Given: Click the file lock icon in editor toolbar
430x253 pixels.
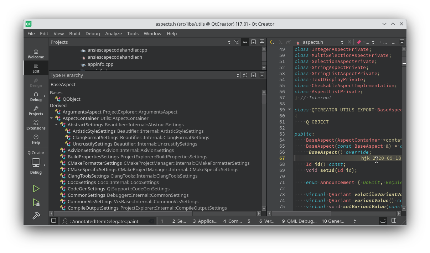Looking at the screenshot, I should (x=289, y=42).
